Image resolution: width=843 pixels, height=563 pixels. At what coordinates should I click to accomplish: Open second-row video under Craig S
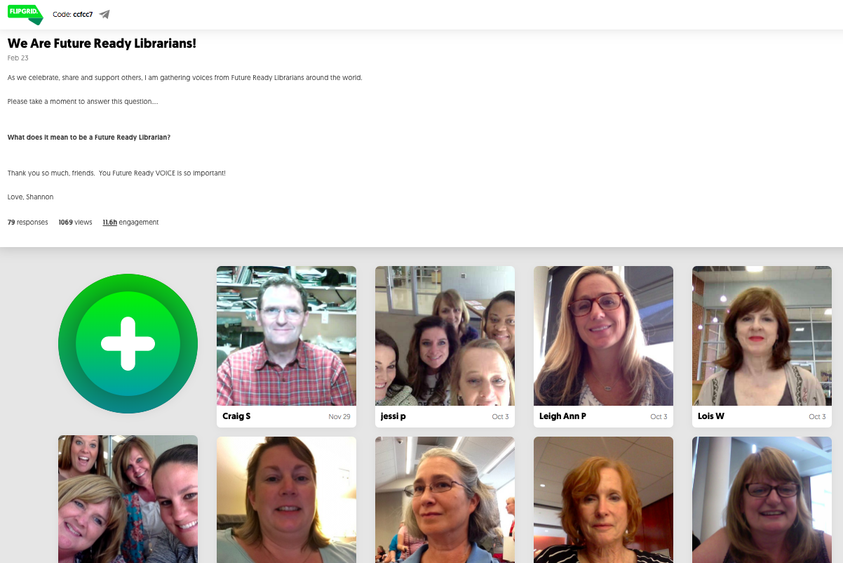286,500
